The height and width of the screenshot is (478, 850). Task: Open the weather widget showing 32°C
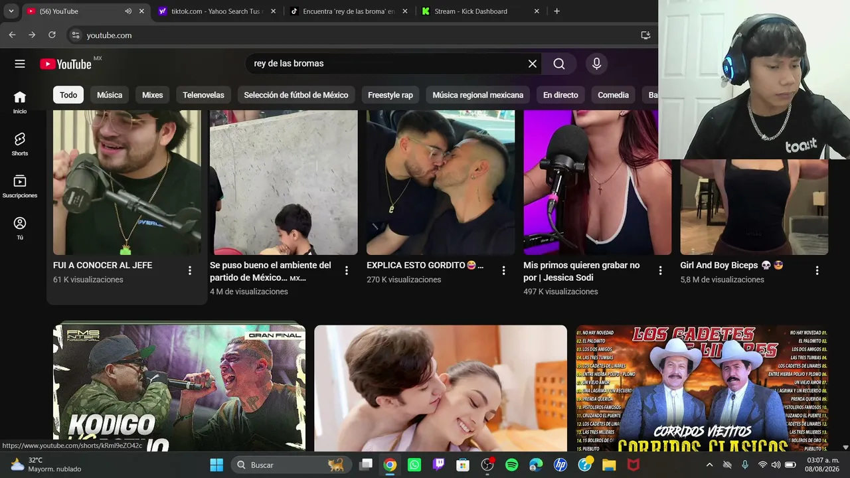tap(45, 465)
